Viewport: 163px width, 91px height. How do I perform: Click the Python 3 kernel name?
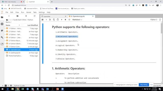click(x=154, y=20)
